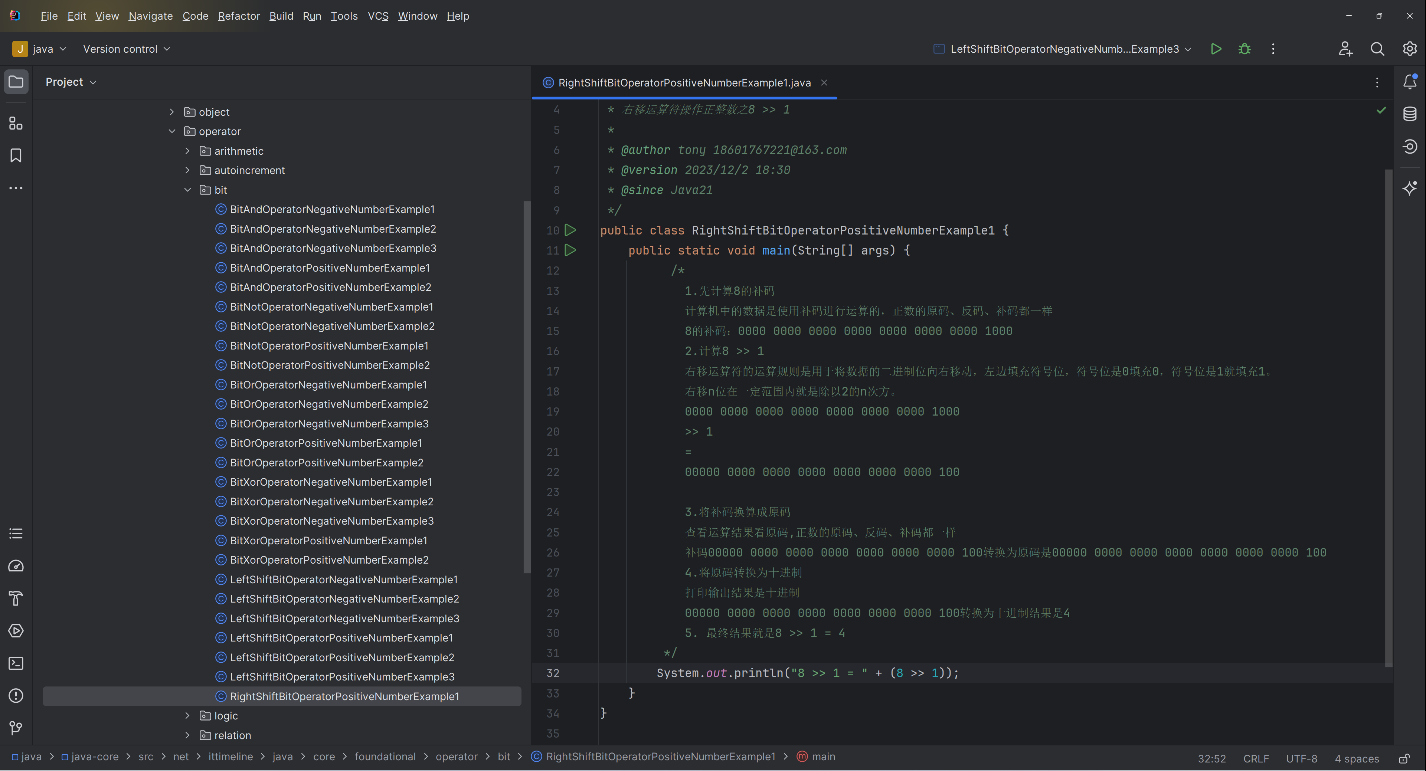Close the RightShiftBitOperatorPositiveNumberExample1.java tab
Viewport: 1426px width, 771px height.
(824, 82)
